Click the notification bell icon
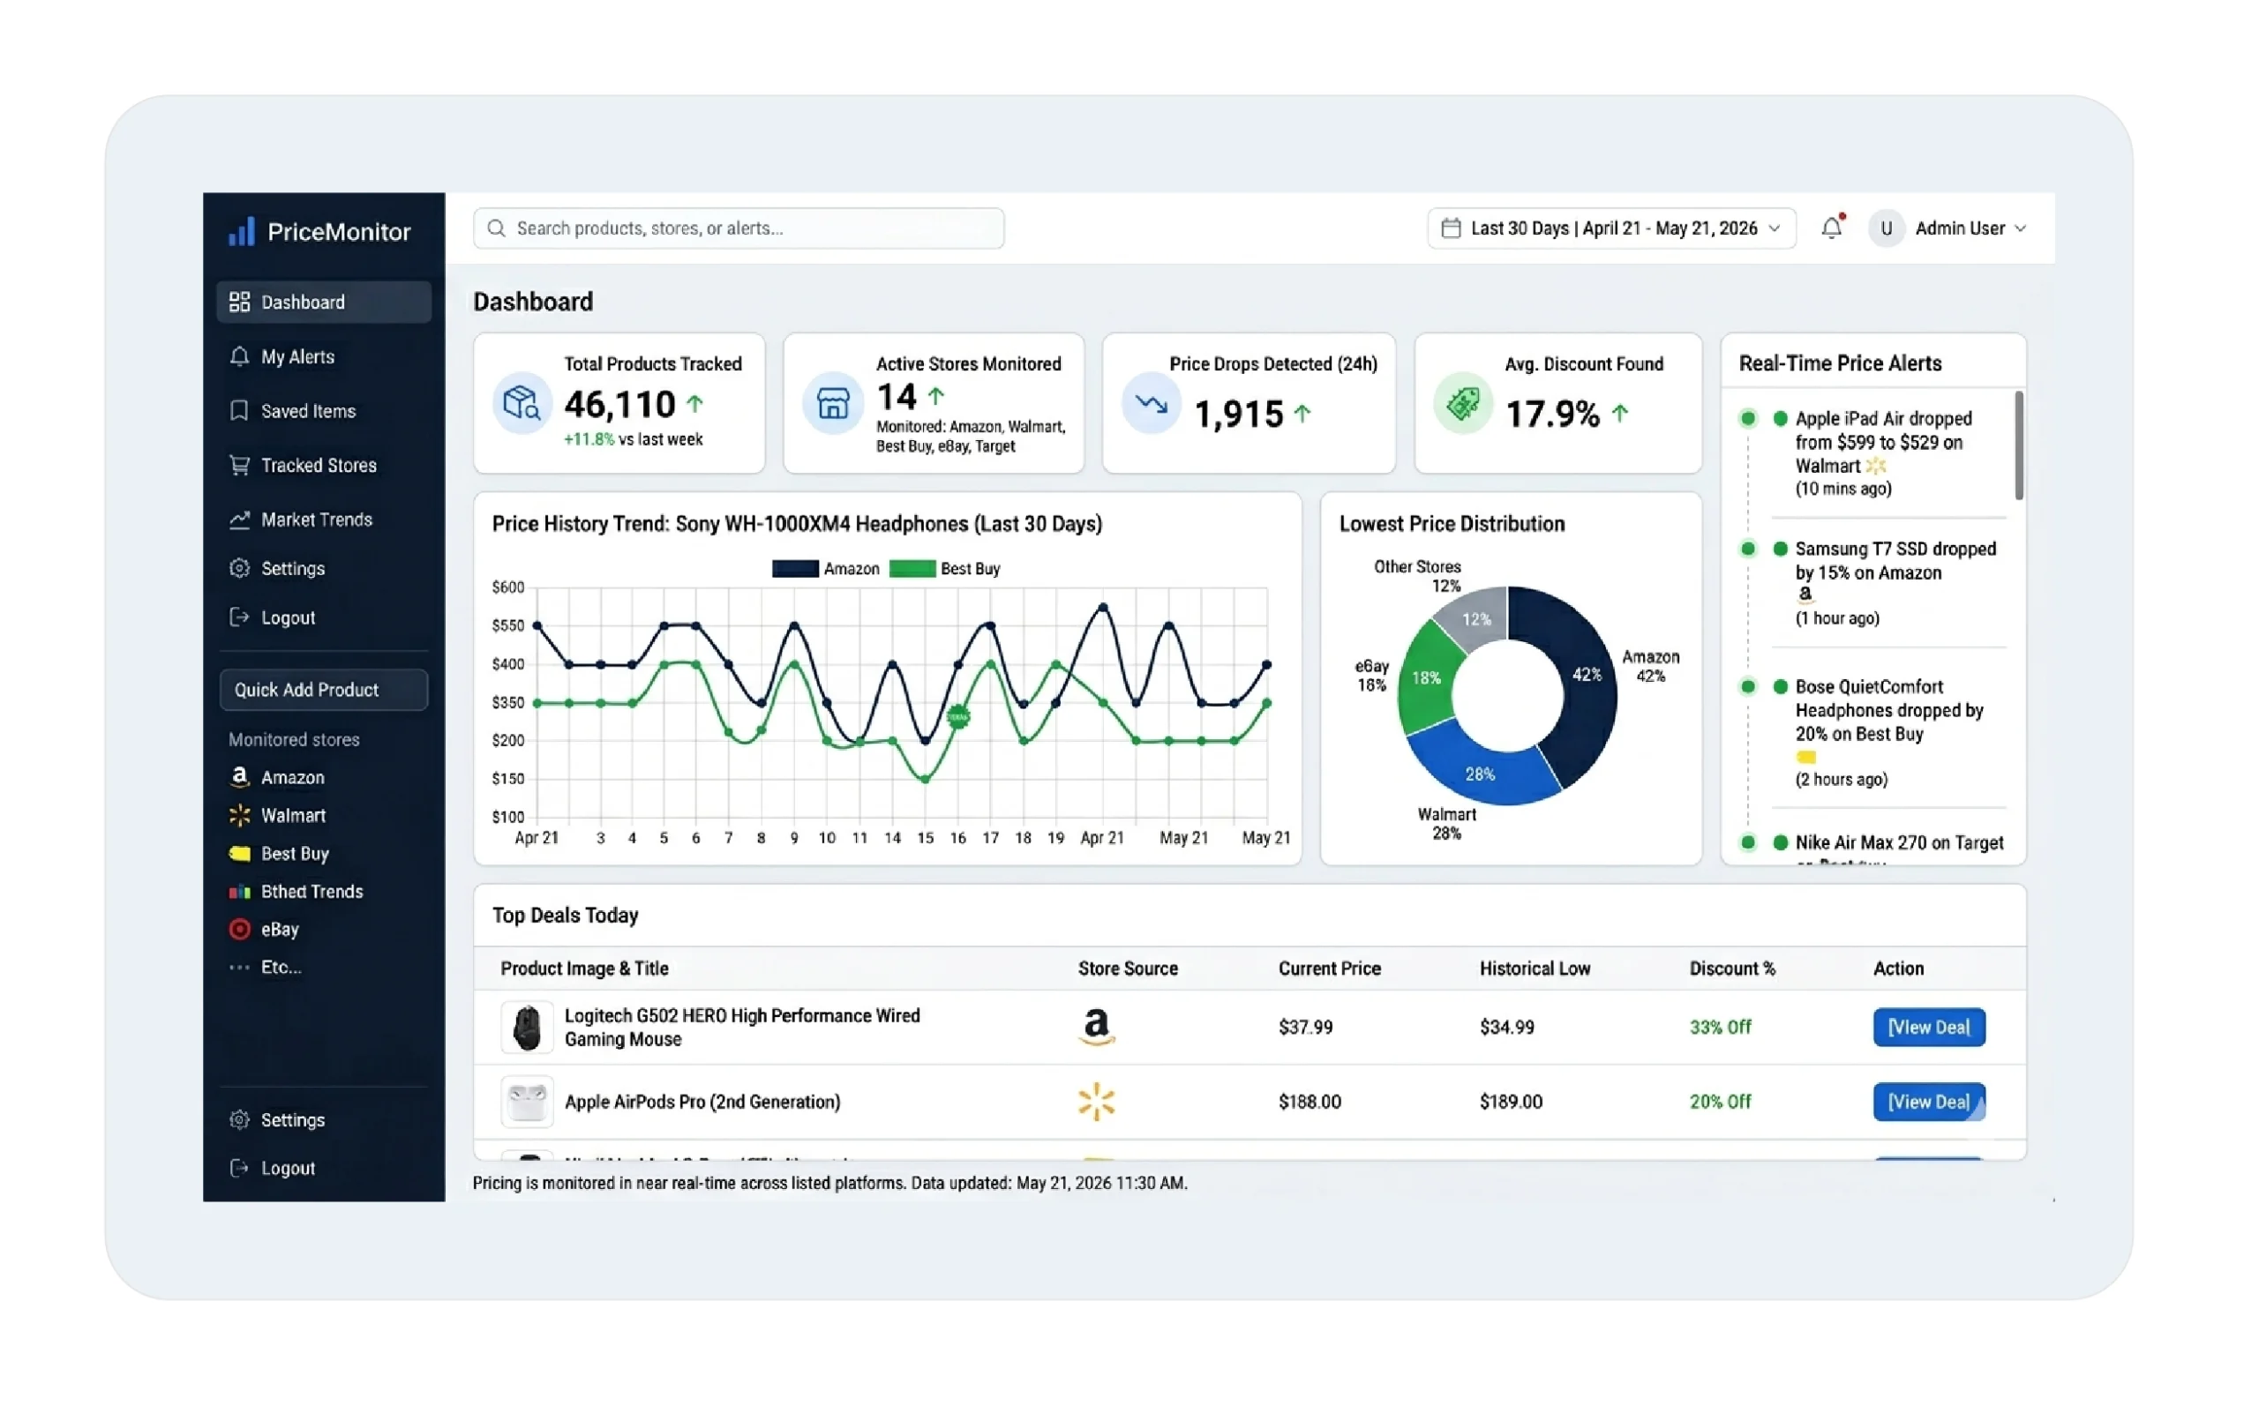Image resolution: width=2259 pixels, height=1421 pixels. click(1832, 228)
